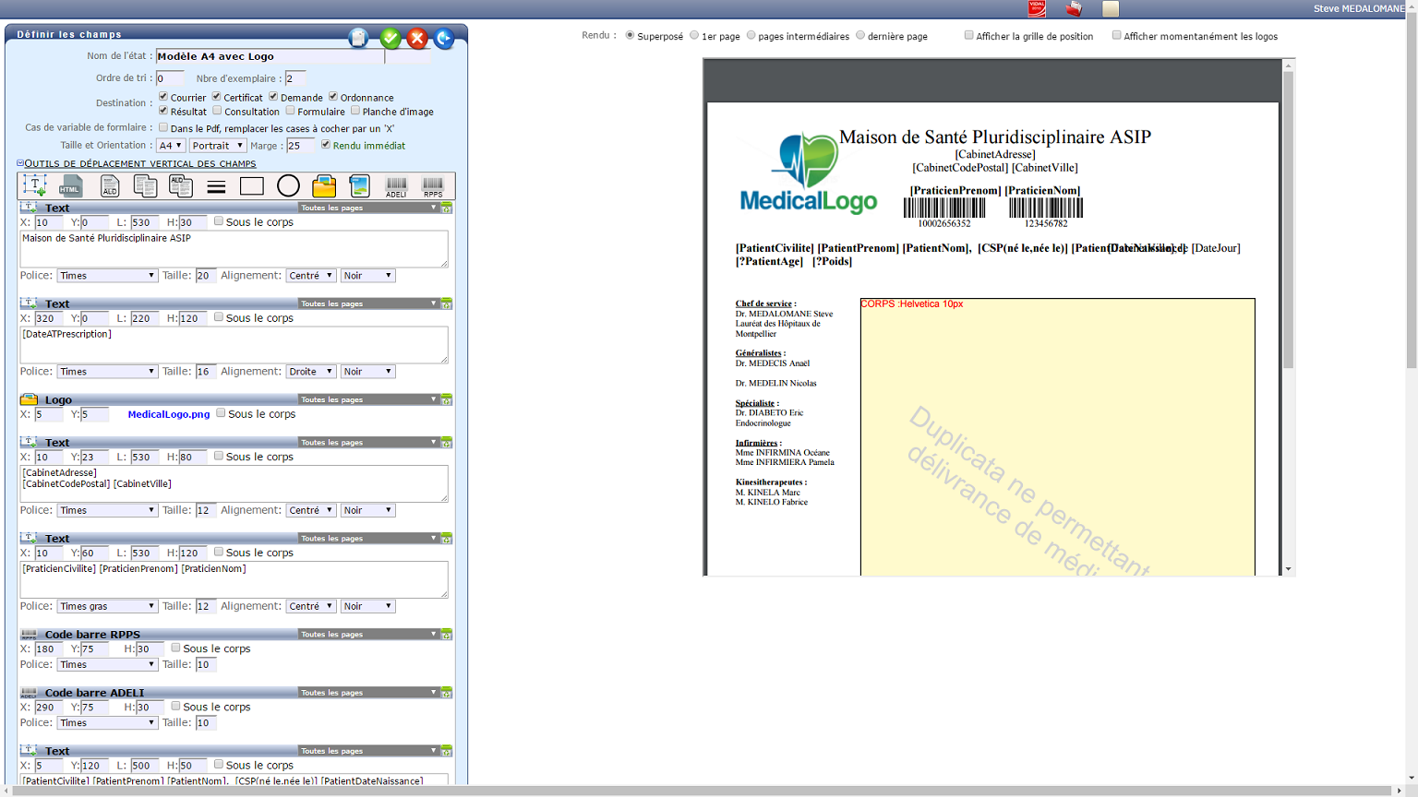Add an RPPS barcode from the toolbar

coord(432,186)
